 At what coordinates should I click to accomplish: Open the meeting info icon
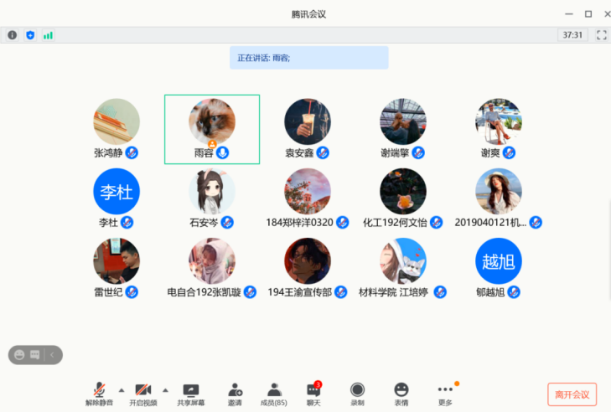click(12, 35)
